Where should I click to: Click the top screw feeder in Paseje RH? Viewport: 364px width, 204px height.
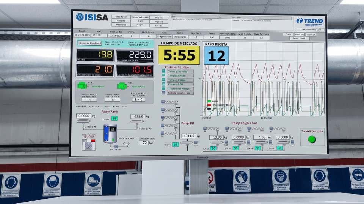pyautogui.click(x=169, y=102)
